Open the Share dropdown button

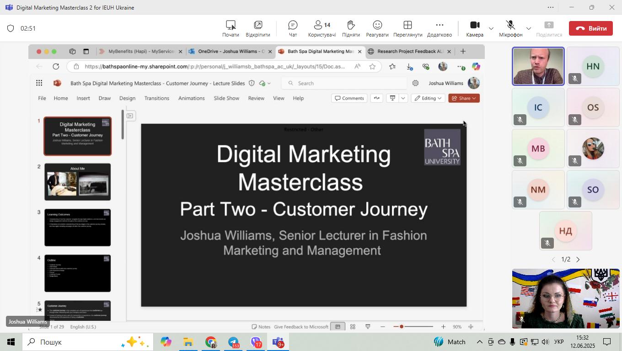point(464,98)
